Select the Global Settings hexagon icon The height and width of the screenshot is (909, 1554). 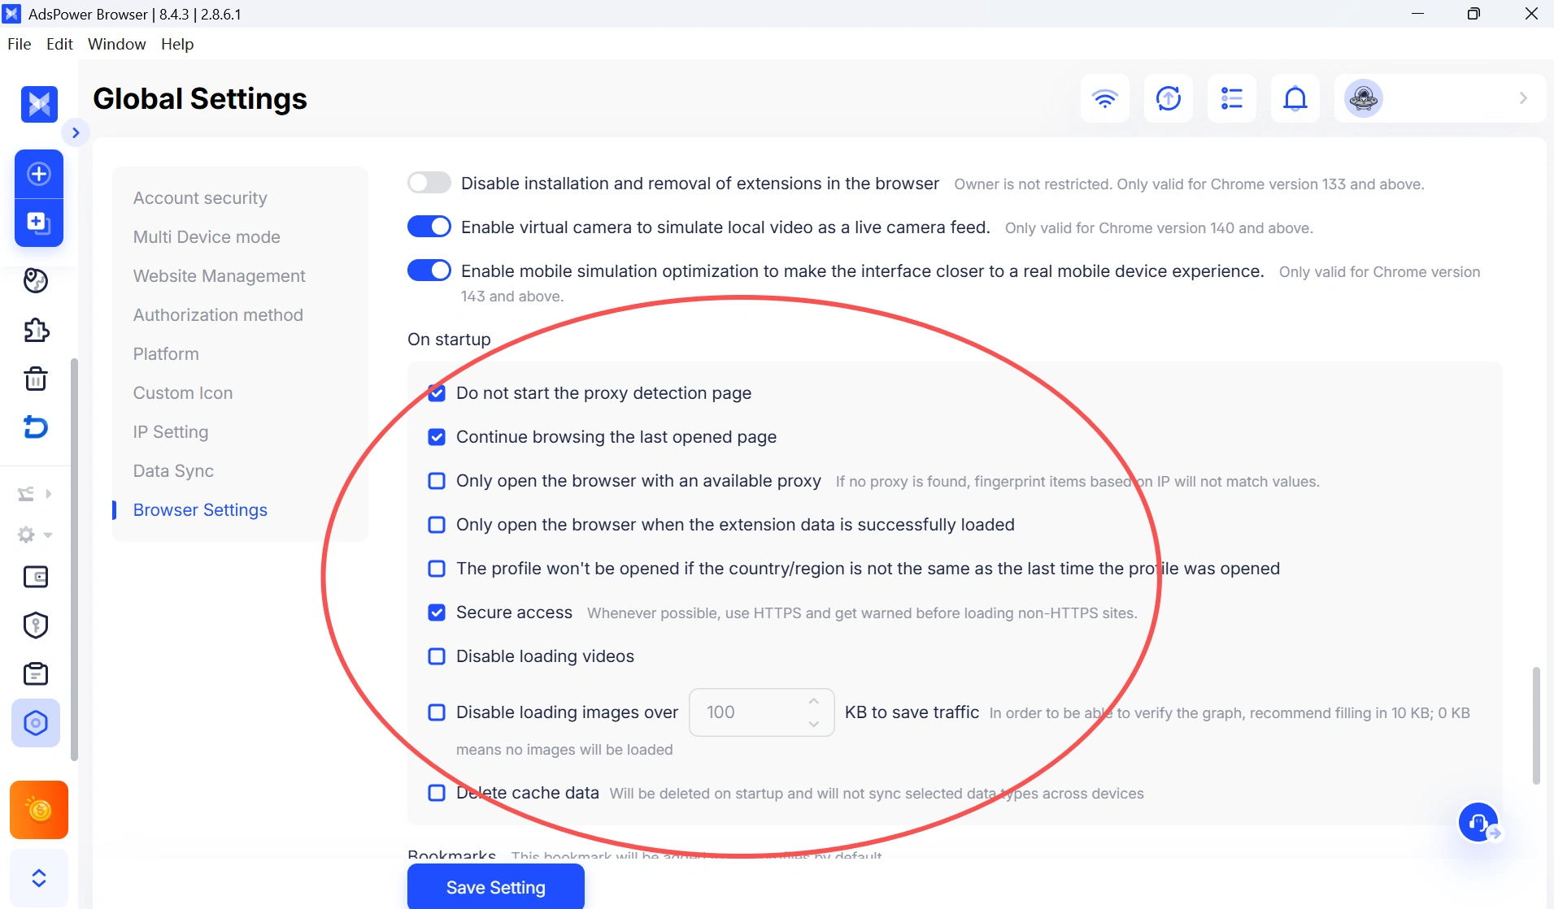(36, 723)
